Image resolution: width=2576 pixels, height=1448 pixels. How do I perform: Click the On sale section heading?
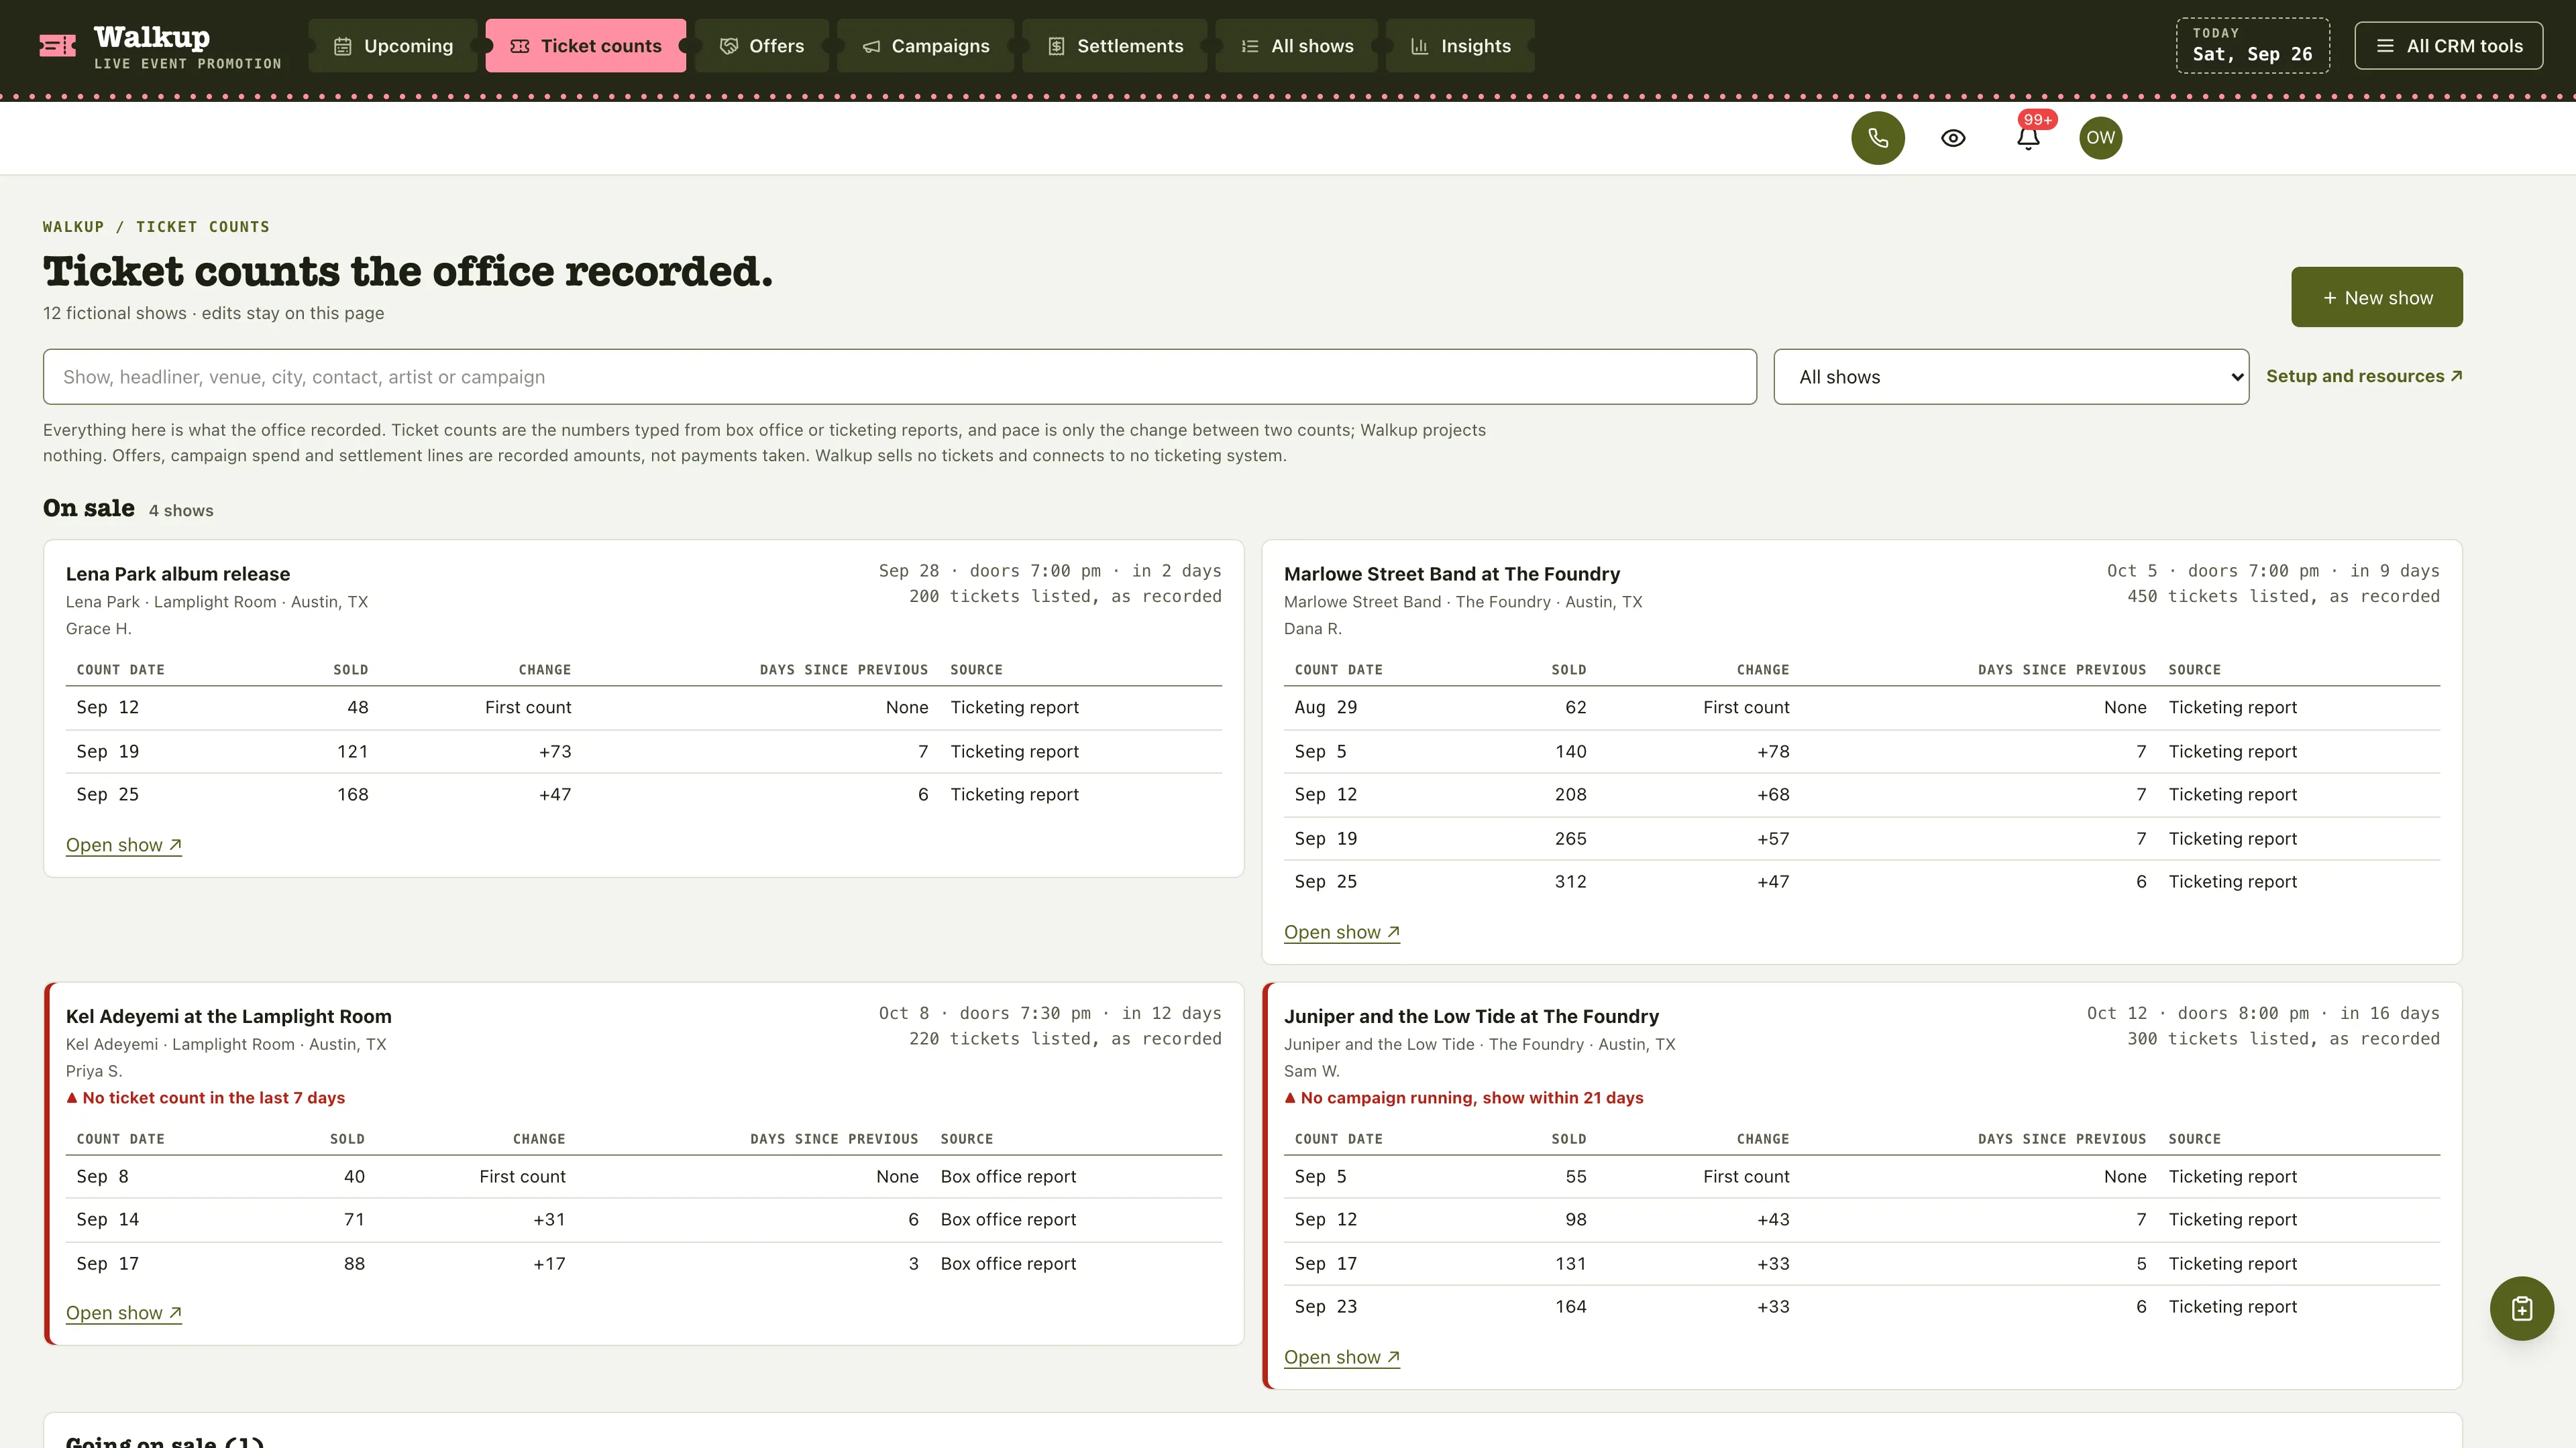pos(89,509)
